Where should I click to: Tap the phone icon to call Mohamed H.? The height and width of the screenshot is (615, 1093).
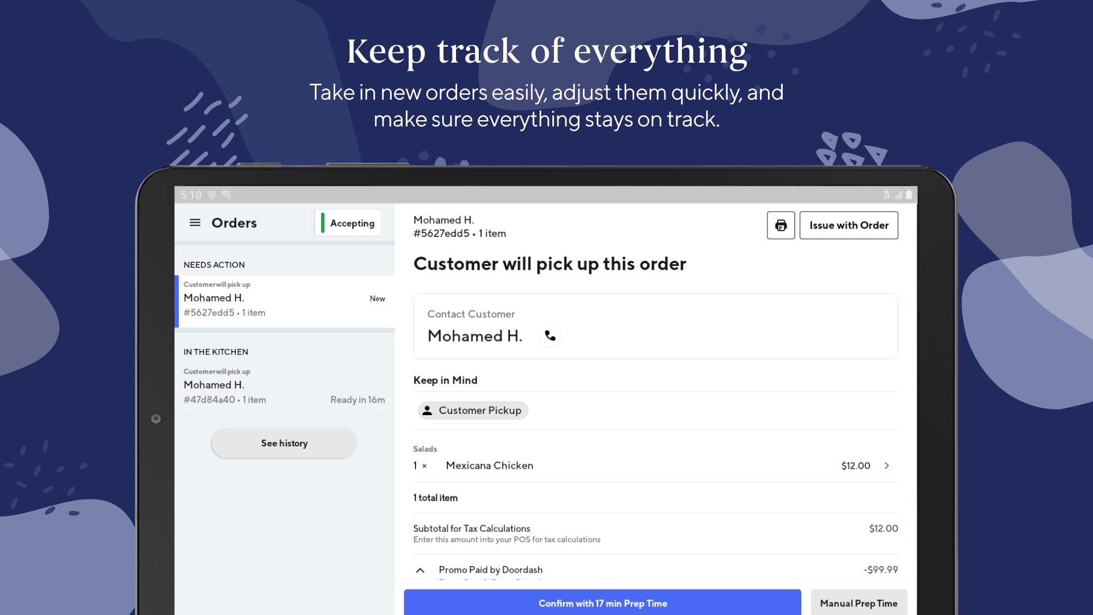(x=550, y=336)
